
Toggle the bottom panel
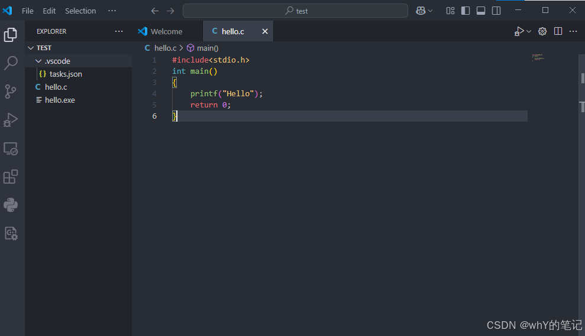[481, 11]
